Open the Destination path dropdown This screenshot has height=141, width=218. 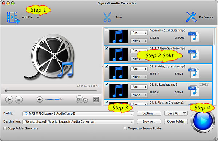[78, 122]
